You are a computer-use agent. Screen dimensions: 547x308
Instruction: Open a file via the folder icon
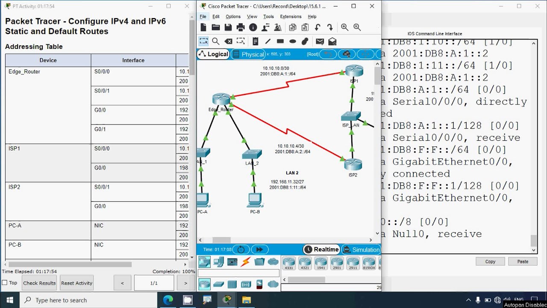coord(216,27)
